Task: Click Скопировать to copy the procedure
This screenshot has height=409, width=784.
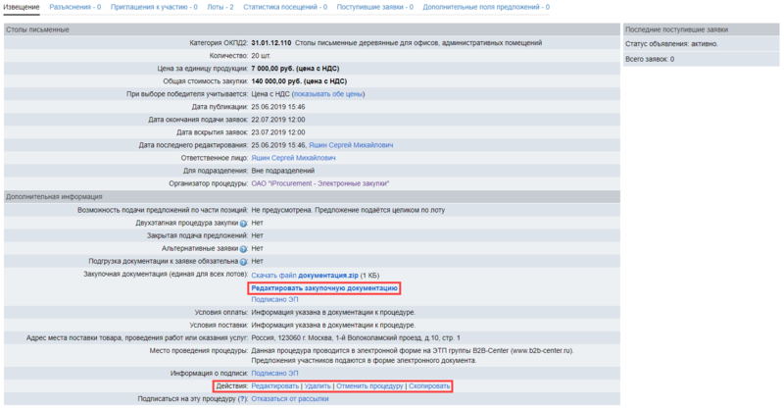Action: (x=429, y=387)
